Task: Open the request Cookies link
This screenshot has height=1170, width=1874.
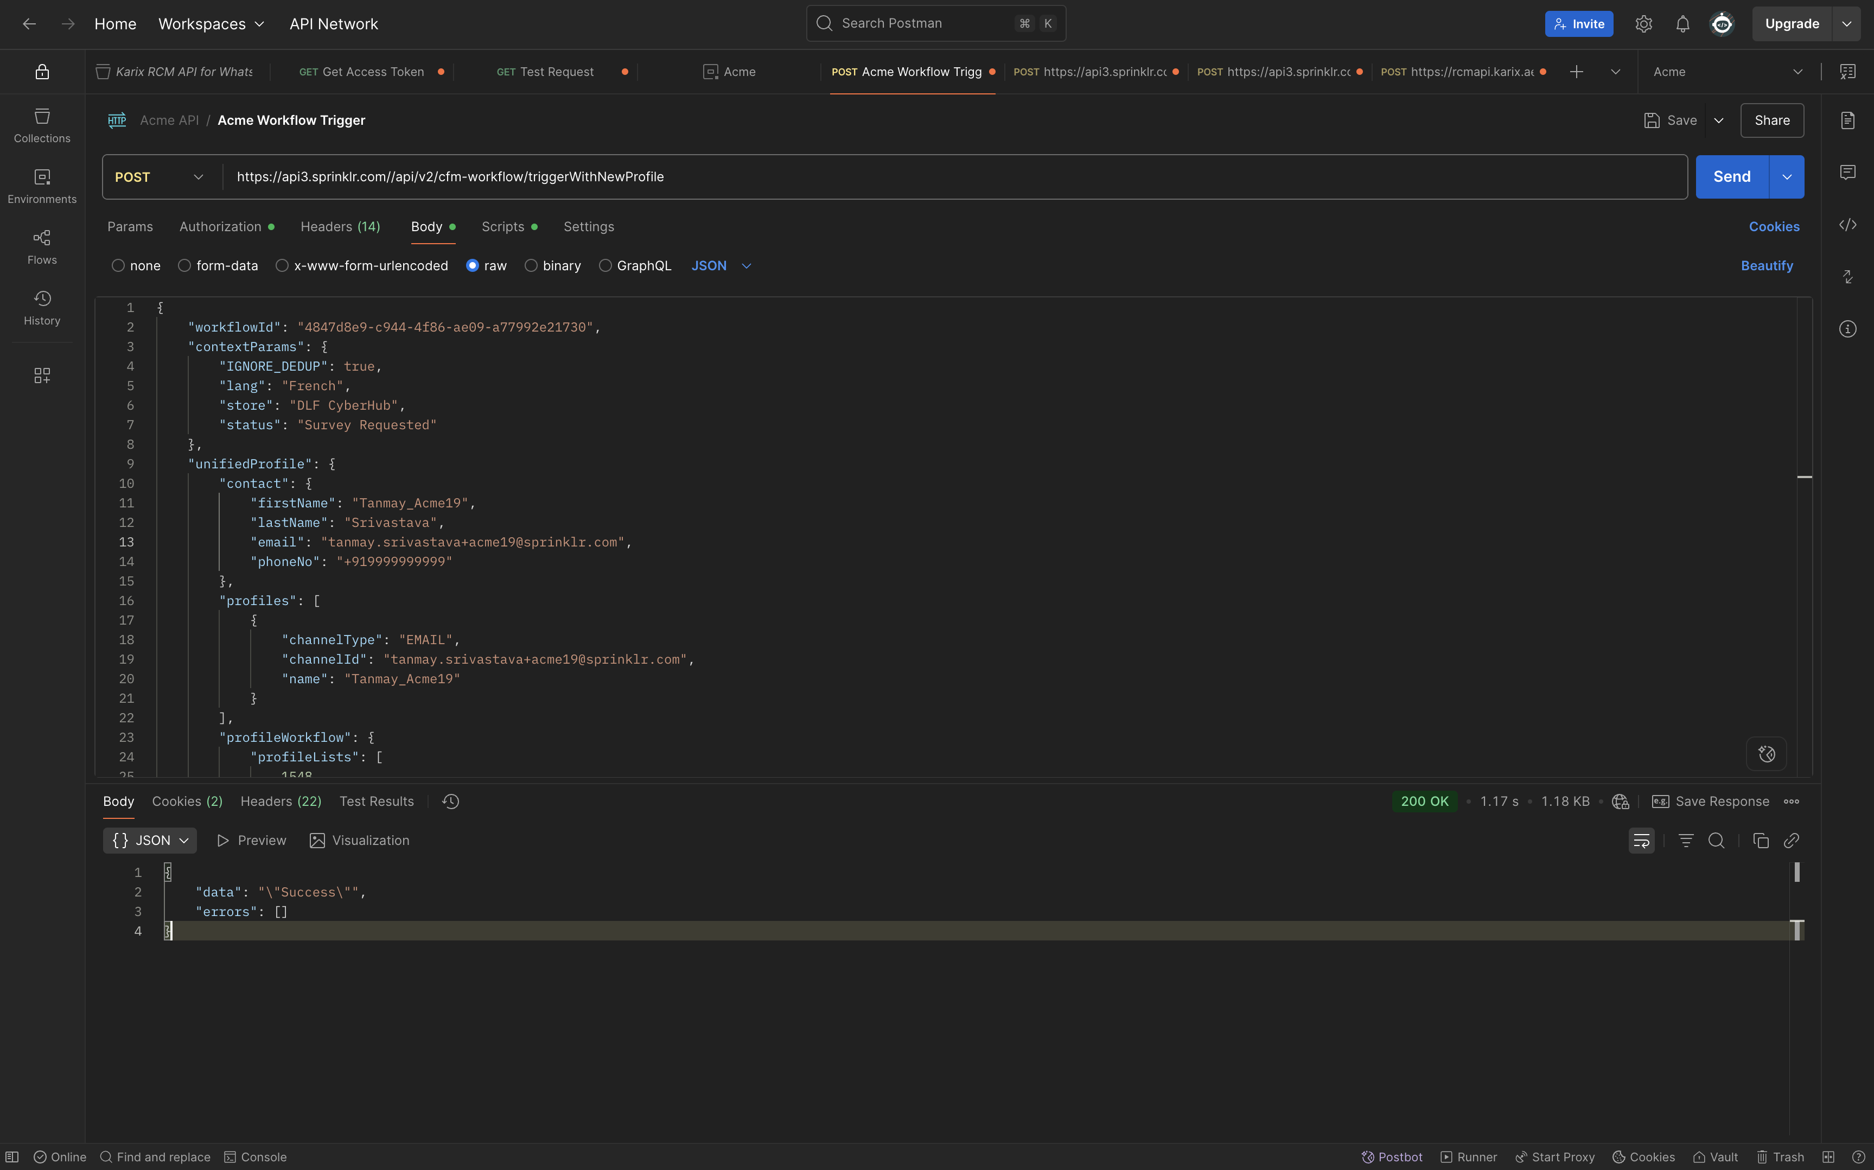Action: [x=1774, y=227]
